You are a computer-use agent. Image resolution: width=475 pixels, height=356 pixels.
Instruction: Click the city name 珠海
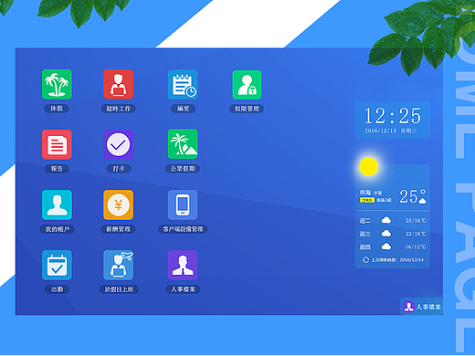pyautogui.click(x=365, y=193)
